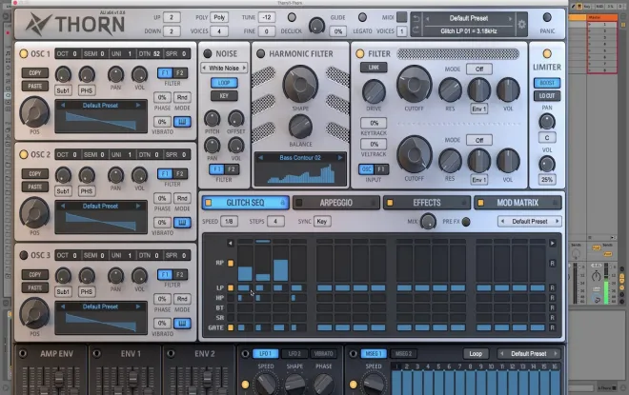Open Filter 1 Mode Off dropdown

[479, 69]
